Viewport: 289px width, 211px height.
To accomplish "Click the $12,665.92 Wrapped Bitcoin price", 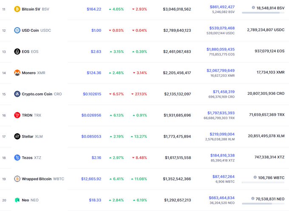I will tap(91, 179).
